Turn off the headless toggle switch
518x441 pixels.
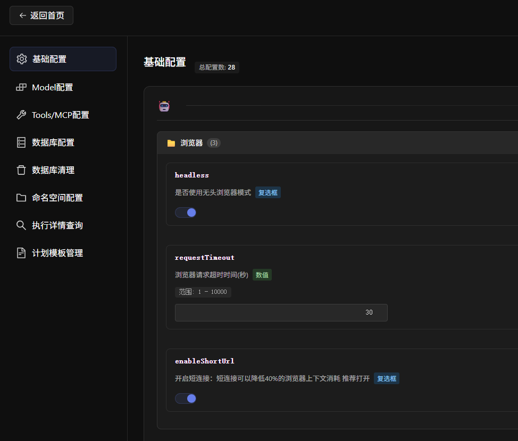(x=186, y=212)
